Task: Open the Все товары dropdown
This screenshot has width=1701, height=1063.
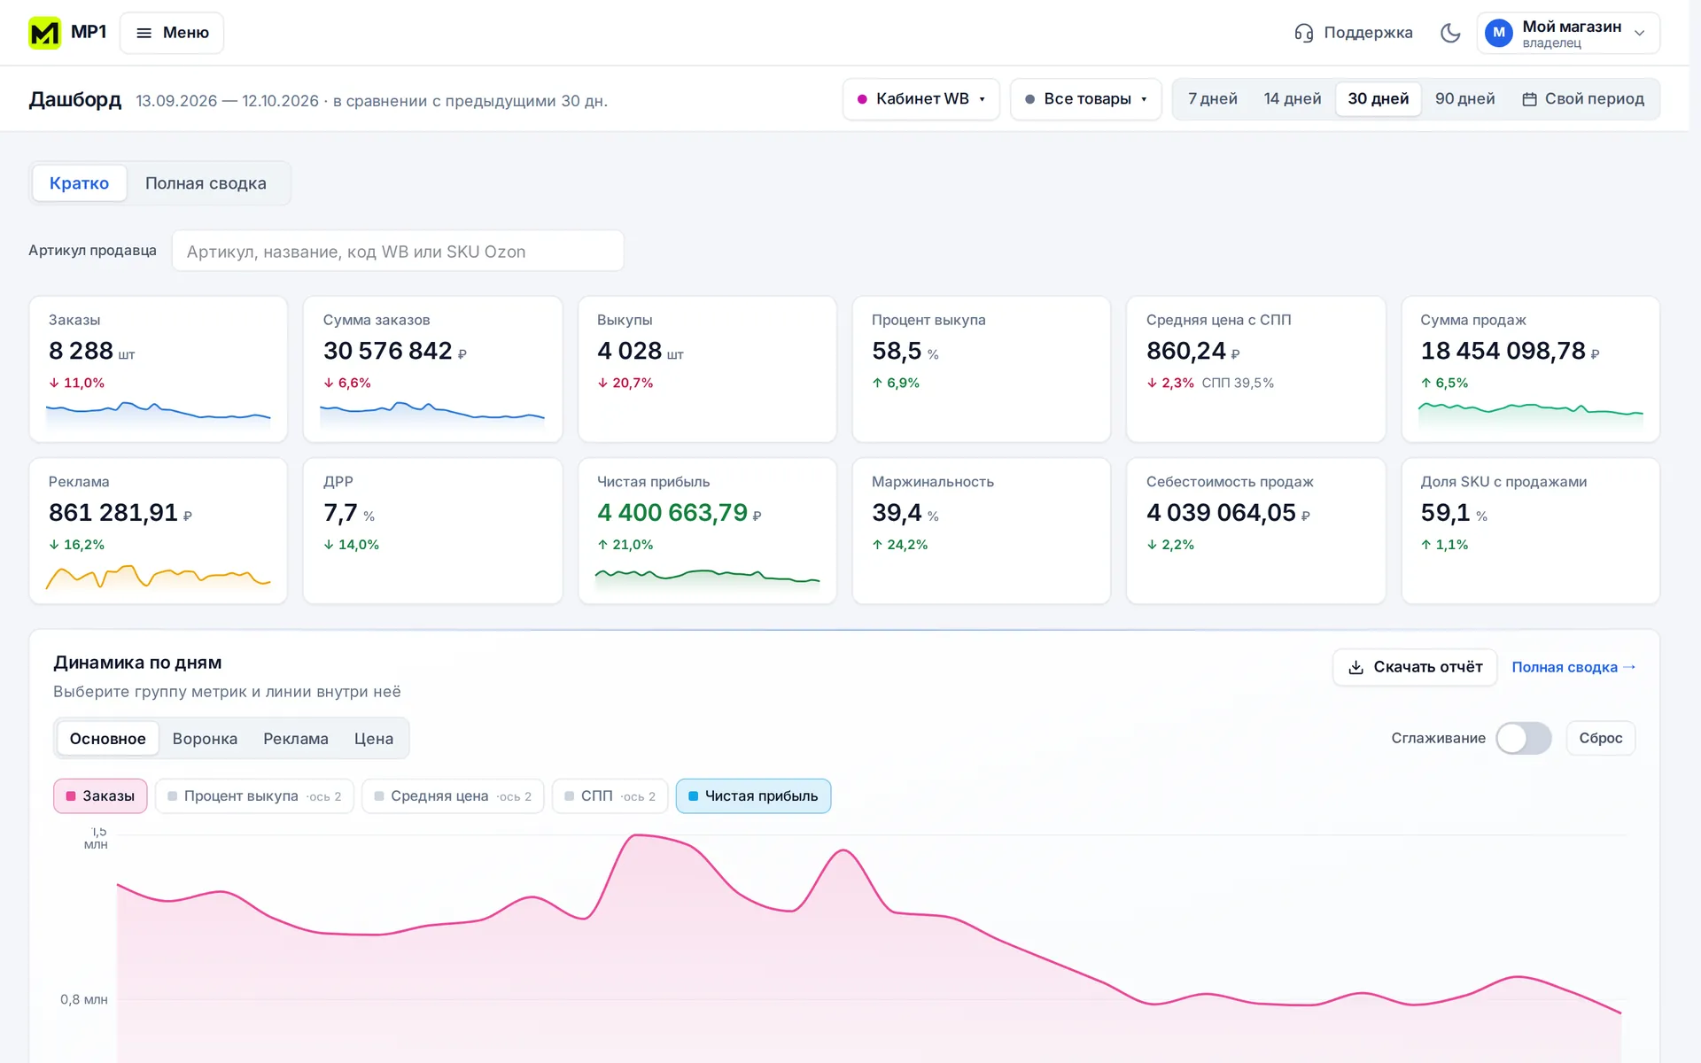Action: coord(1086,99)
